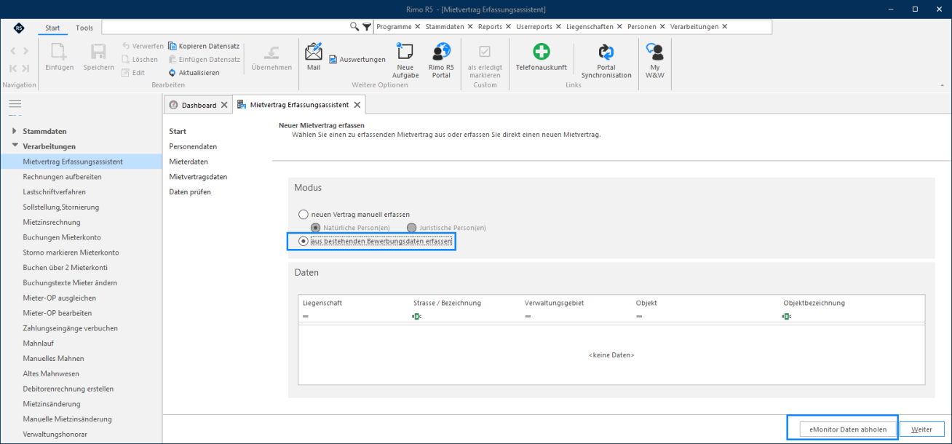Close the Mietvertrag Erfassungsassistent tab
The width and height of the screenshot is (952, 444).
357,105
